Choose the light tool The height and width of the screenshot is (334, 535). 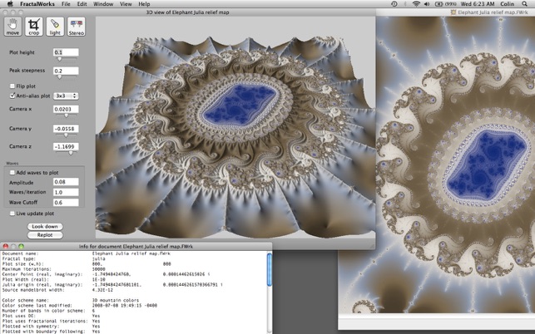[55, 27]
